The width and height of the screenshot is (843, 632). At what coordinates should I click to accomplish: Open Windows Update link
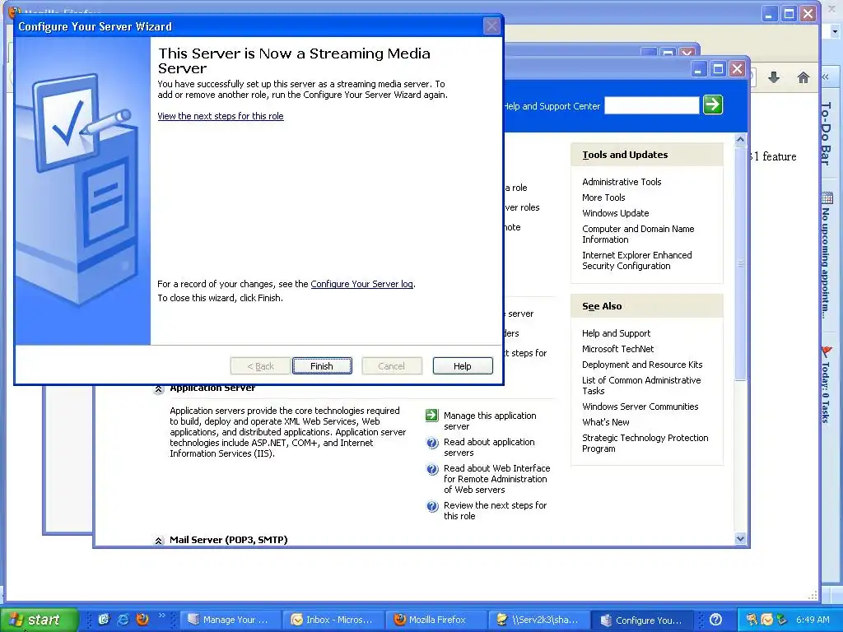coord(615,213)
